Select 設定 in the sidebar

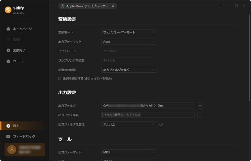point(24,126)
